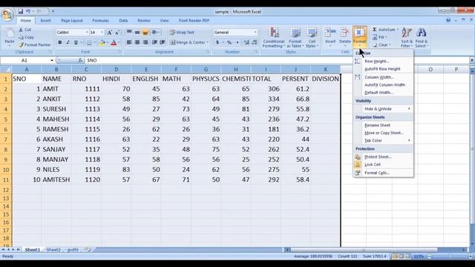
Task: Open font size dropdown
Action: [102, 33]
